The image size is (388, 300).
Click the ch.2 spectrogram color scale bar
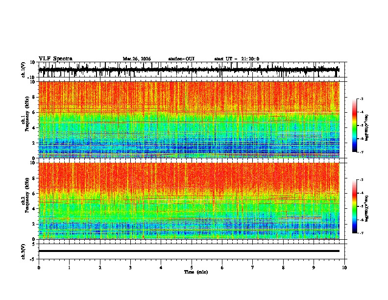(355, 206)
